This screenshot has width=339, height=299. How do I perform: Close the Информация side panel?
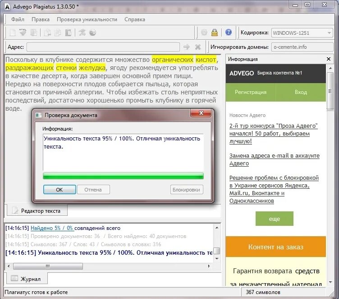[328, 59]
